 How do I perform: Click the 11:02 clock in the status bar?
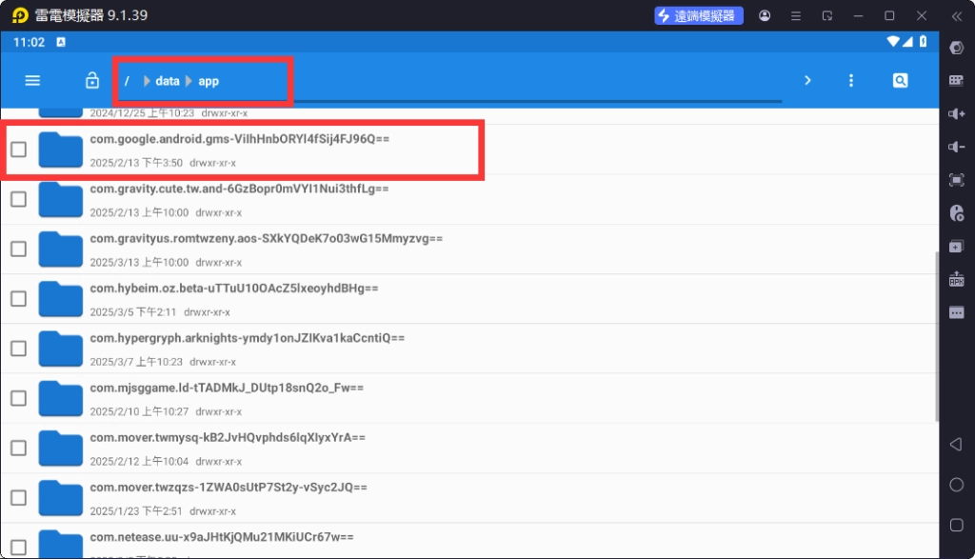coord(29,42)
